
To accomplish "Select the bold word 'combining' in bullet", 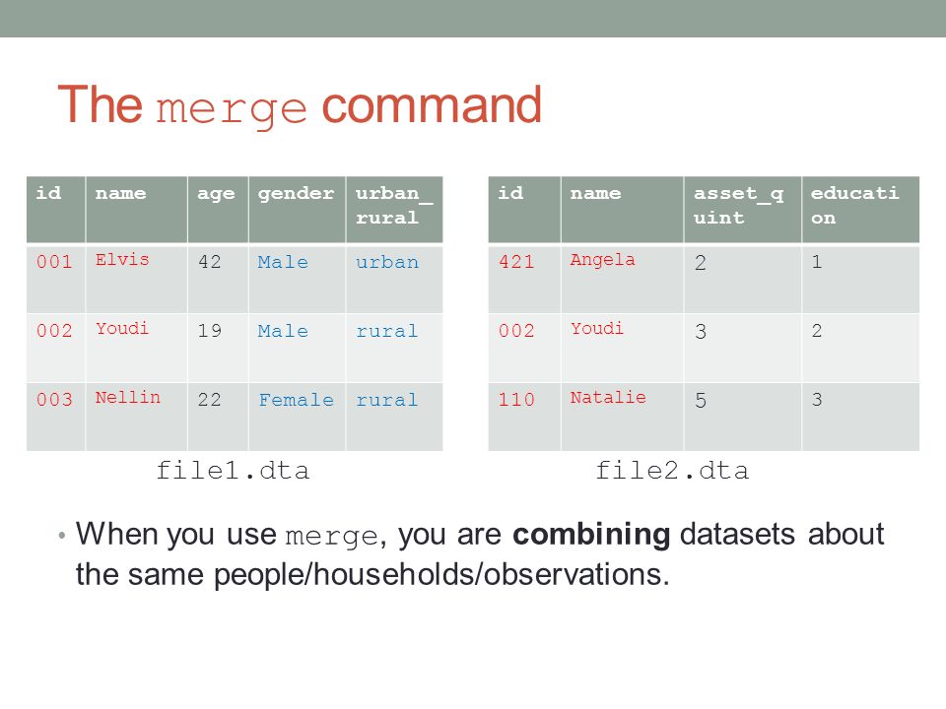I will click(x=591, y=535).
